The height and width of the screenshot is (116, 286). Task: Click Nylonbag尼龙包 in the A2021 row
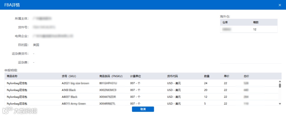[x=17, y=83]
